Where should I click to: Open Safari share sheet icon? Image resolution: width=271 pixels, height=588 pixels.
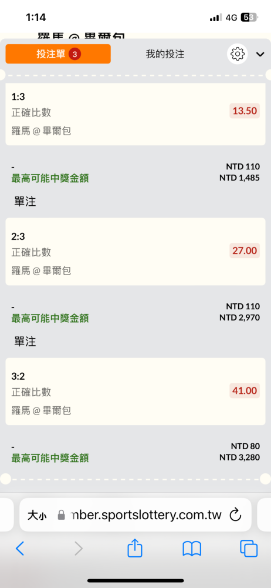click(x=135, y=548)
